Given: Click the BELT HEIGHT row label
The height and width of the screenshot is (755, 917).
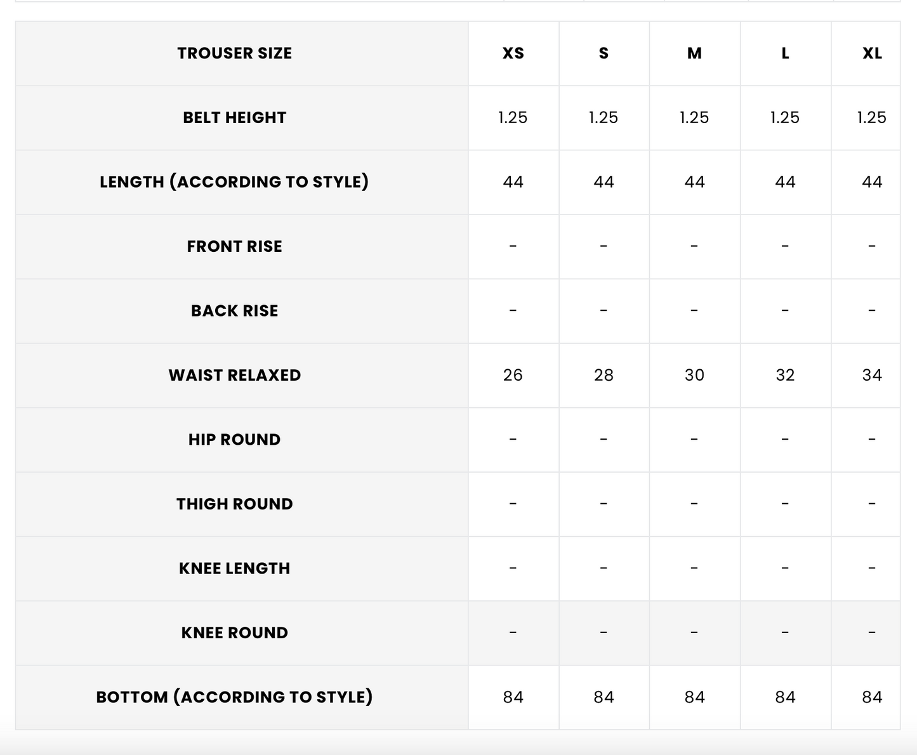Looking at the screenshot, I should pyautogui.click(x=234, y=118).
